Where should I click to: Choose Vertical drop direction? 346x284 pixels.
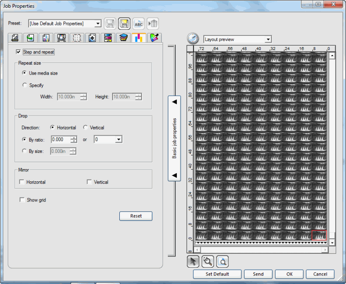tap(86, 128)
